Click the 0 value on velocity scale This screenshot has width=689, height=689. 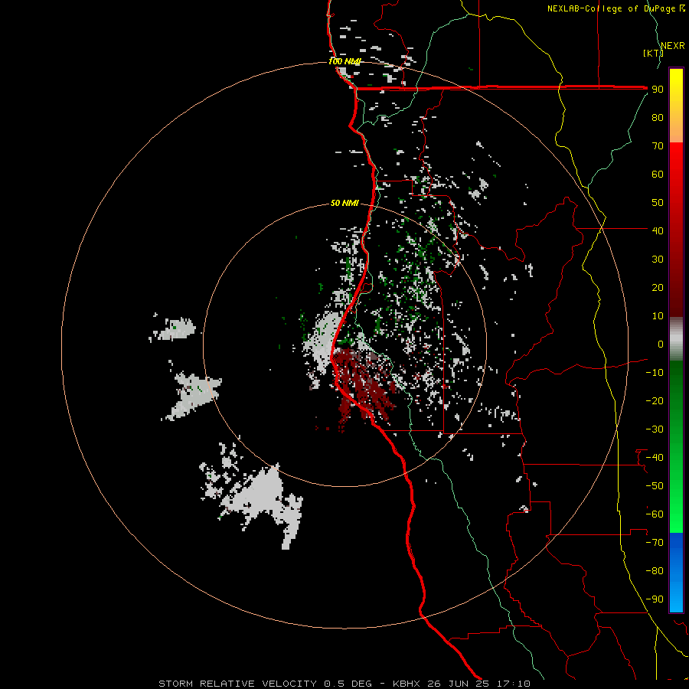(661, 344)
